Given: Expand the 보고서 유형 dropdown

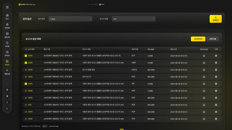Looking at the screenshot, I should (134, 19).
